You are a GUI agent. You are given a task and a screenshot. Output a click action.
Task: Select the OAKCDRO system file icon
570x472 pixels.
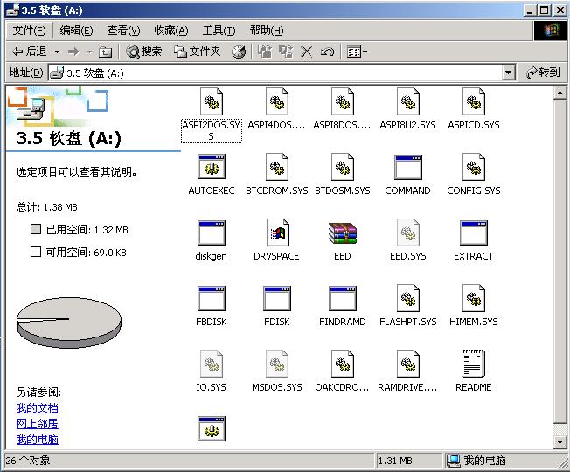(x=343, y=364)
